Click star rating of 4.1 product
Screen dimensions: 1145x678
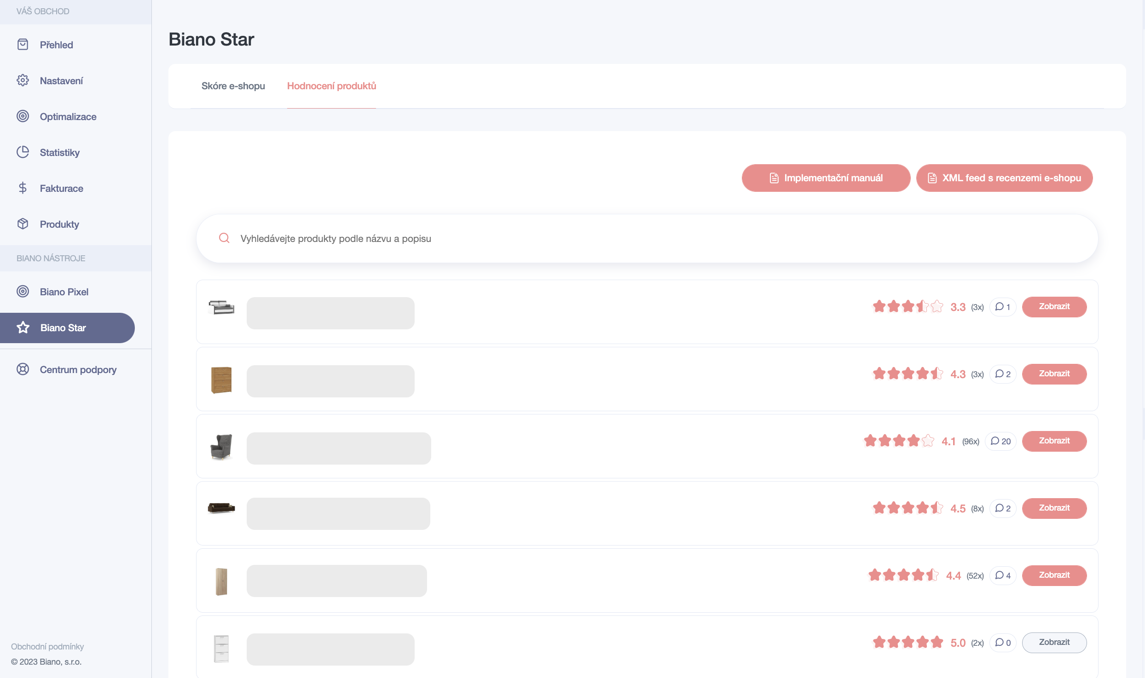click(x=899, y=441)
